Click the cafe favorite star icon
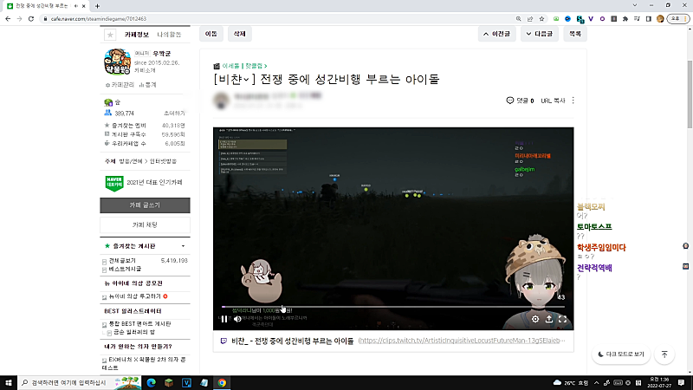693x390 pixels. tap(110, 35)
